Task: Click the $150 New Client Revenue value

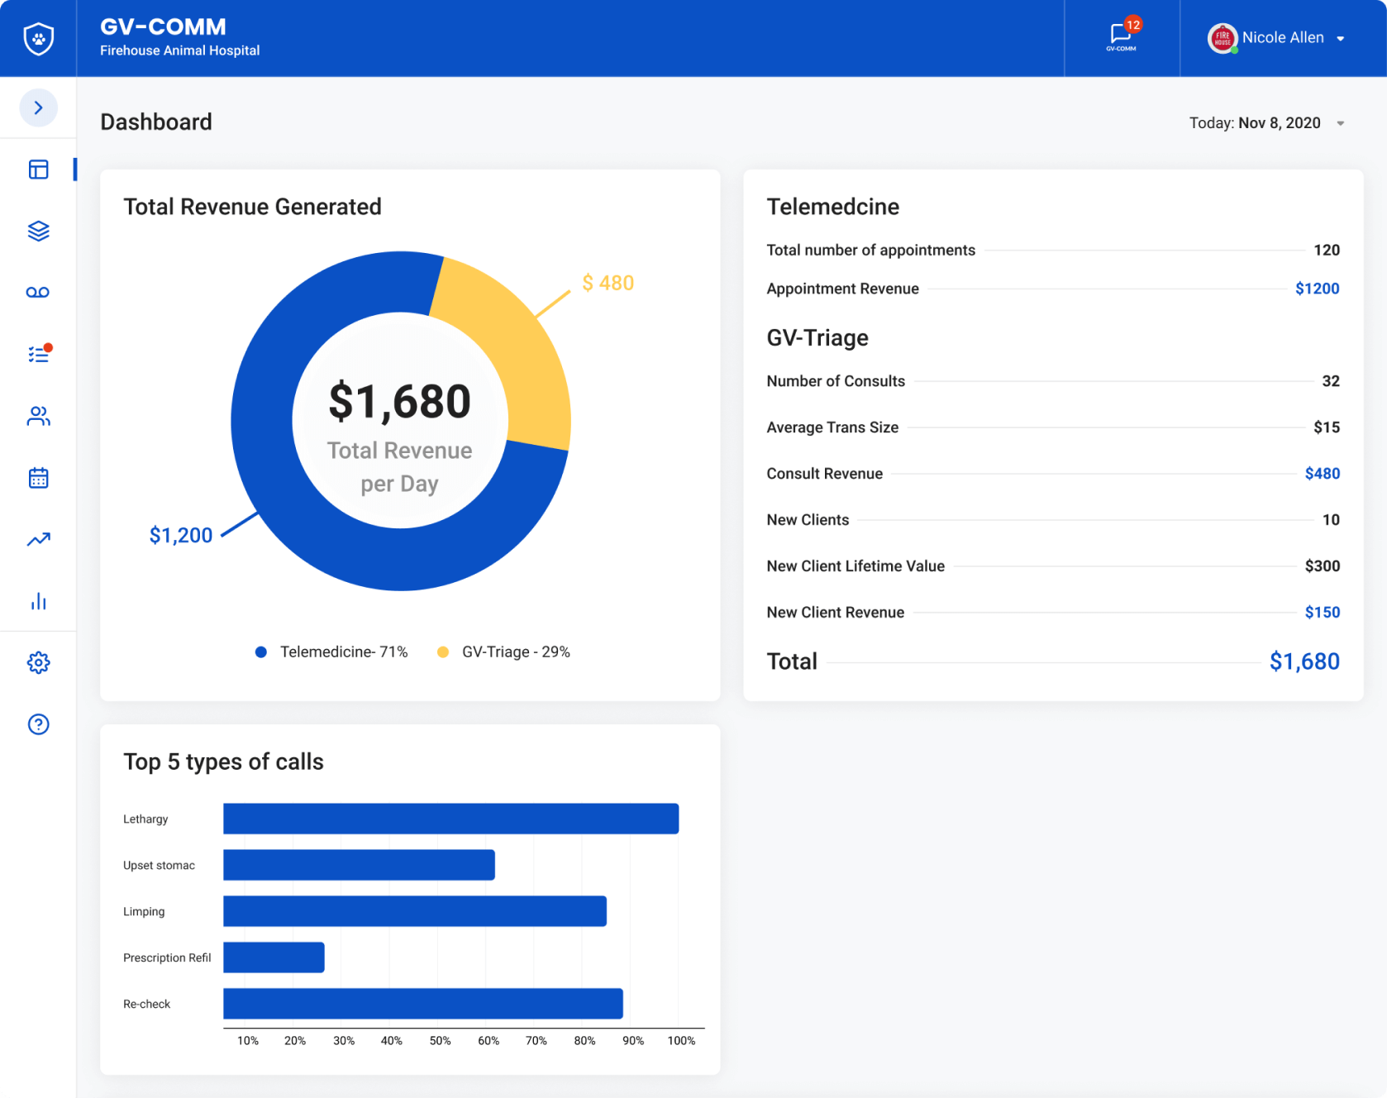Action: click(x=1322, y=613)
